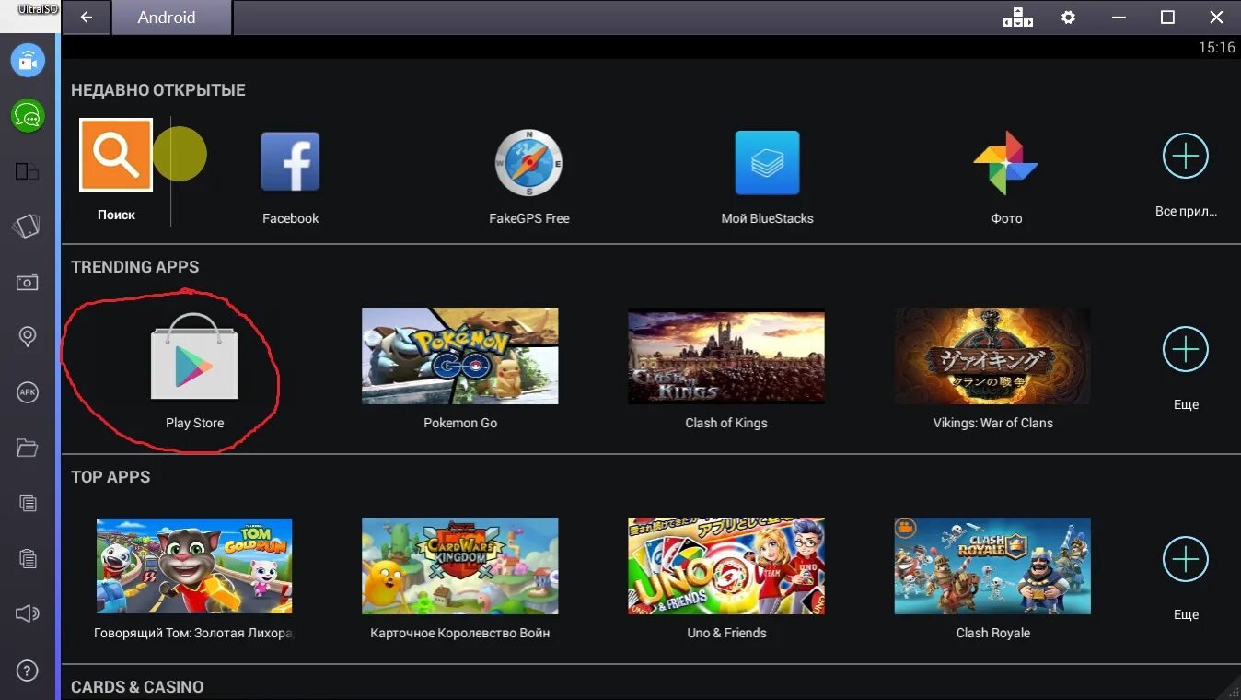
Task: Open the Uno & Friends game
Action: [726, 566]
